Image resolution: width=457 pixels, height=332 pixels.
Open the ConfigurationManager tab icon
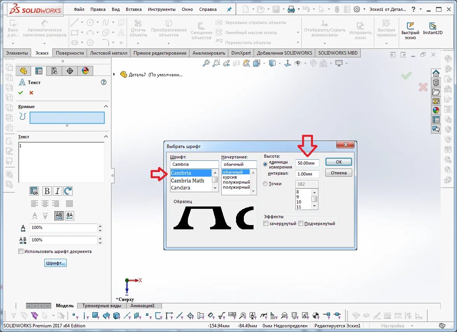point(54,71)
